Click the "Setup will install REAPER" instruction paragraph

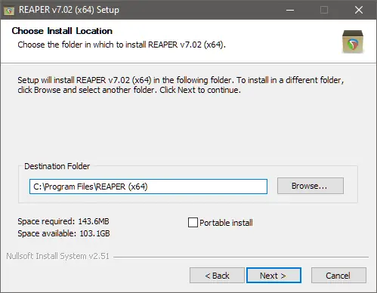pyautogui.click(x=181, y=85)
